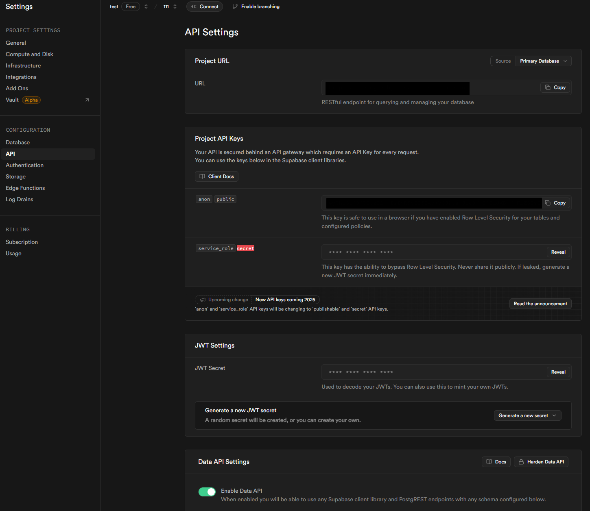Open the Subscription billing page
Screen dimensions: 590x511
(x=22, y=242)
